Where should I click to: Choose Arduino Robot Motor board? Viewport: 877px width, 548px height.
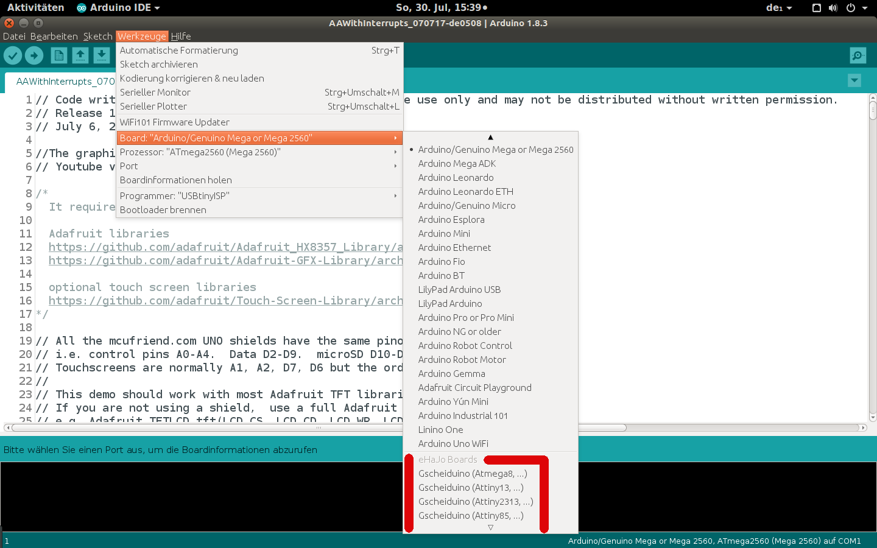tap(491, 360)
